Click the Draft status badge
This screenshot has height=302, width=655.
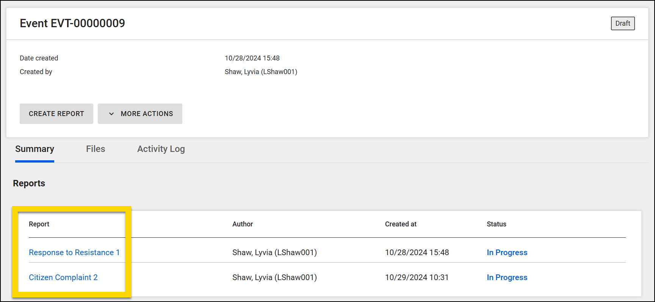623,23
